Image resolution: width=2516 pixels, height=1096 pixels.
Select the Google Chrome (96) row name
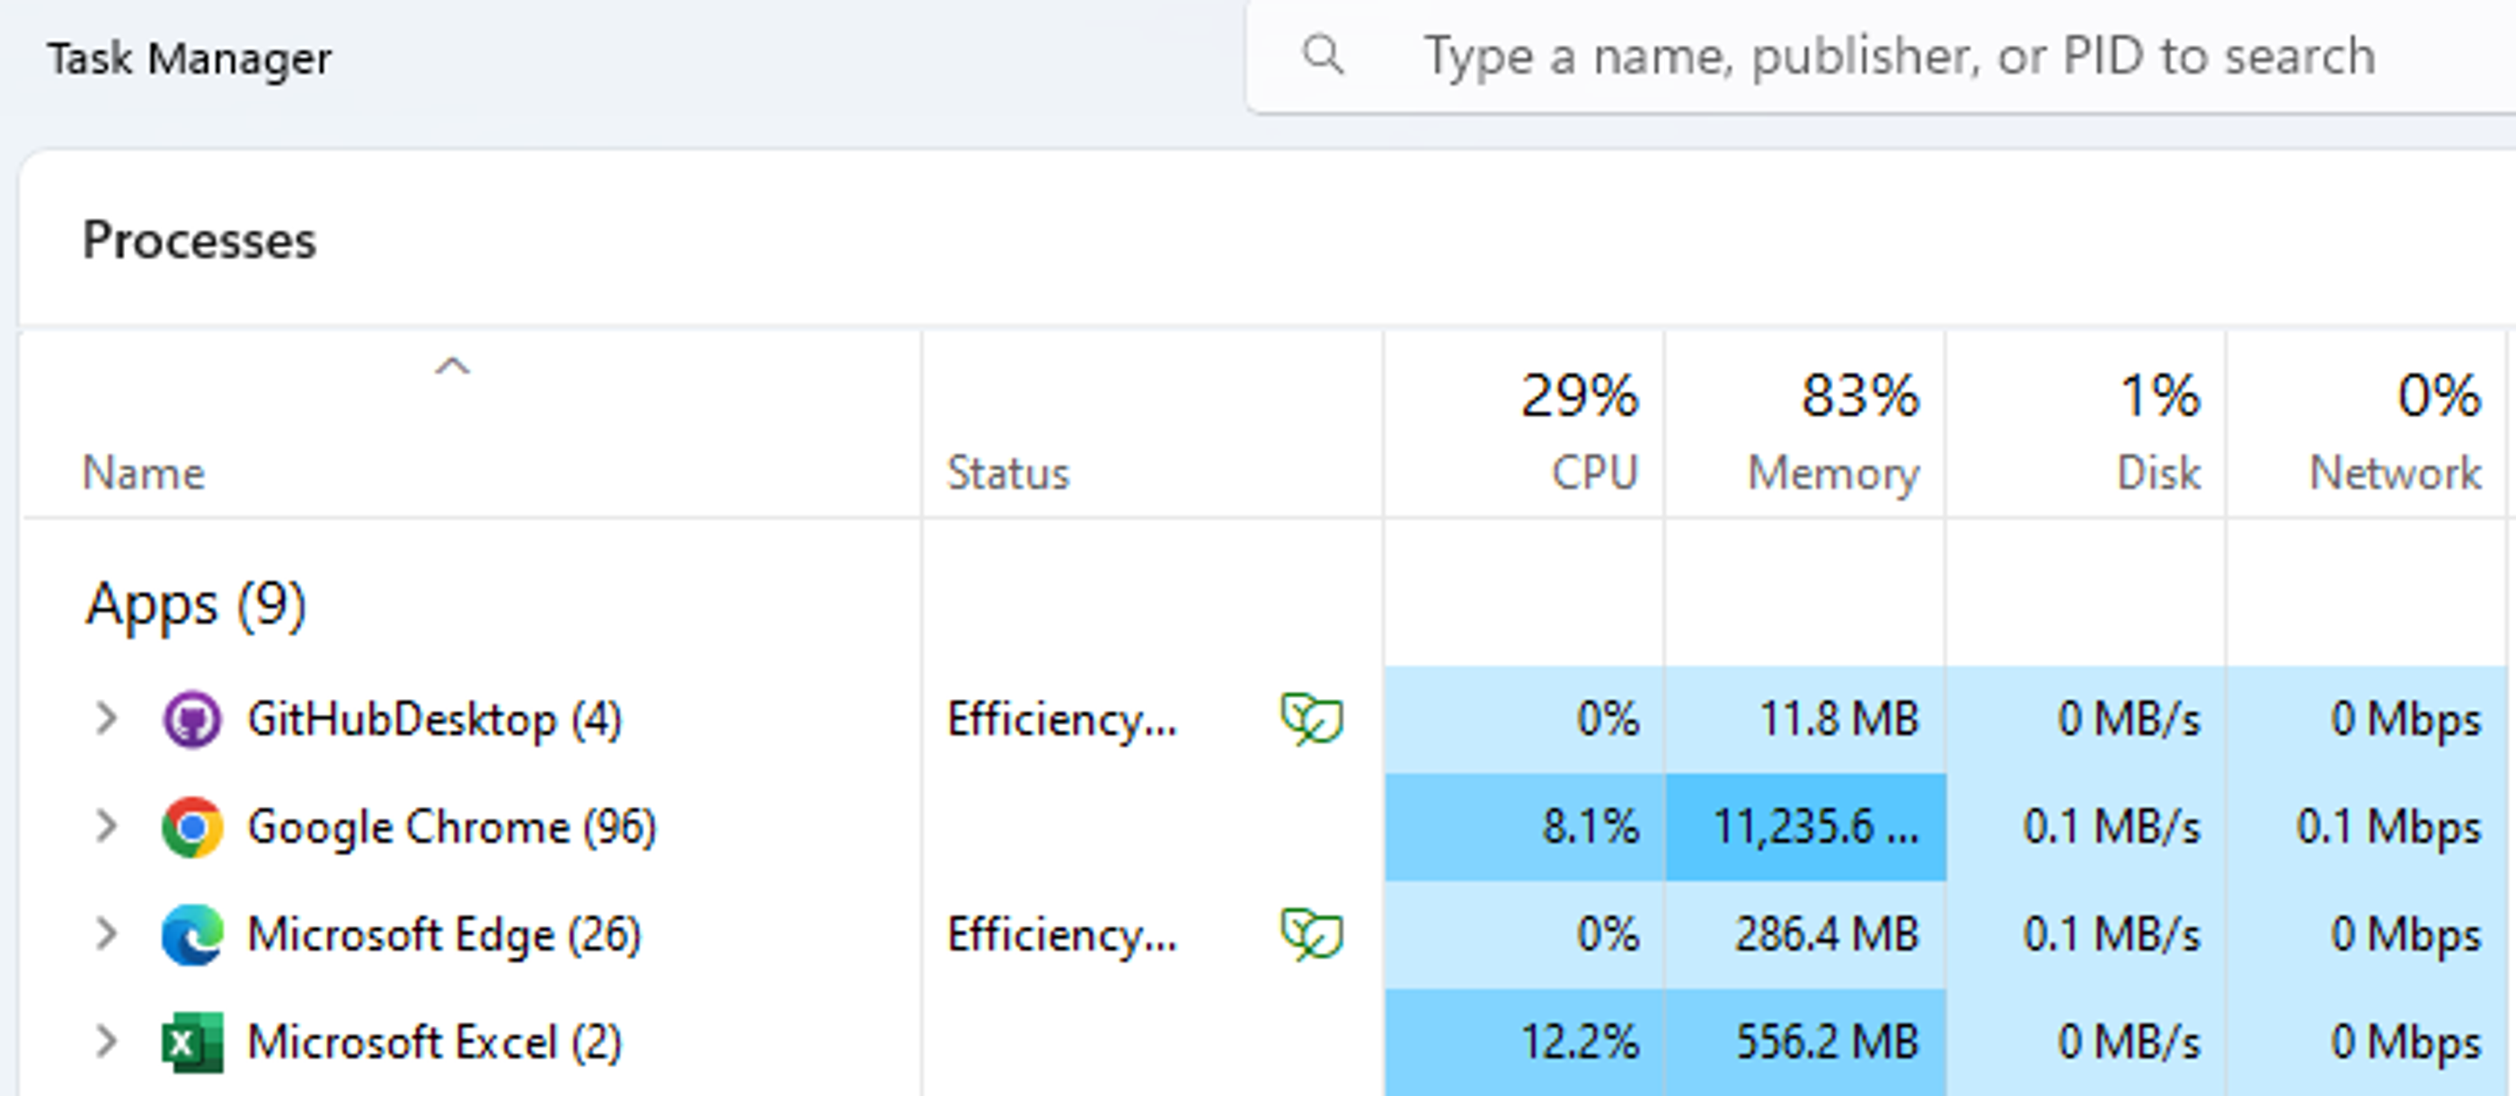pyautogui.click(x=451, y=827)
